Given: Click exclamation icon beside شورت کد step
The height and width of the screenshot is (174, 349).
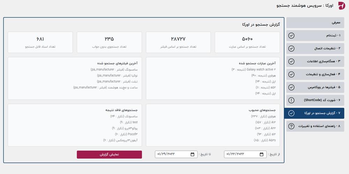Looking at the screenshot, I should (x=291, y=100).
